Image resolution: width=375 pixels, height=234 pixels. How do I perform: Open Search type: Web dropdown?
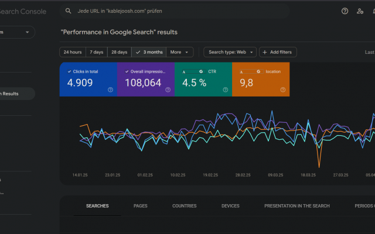point(230,52)
